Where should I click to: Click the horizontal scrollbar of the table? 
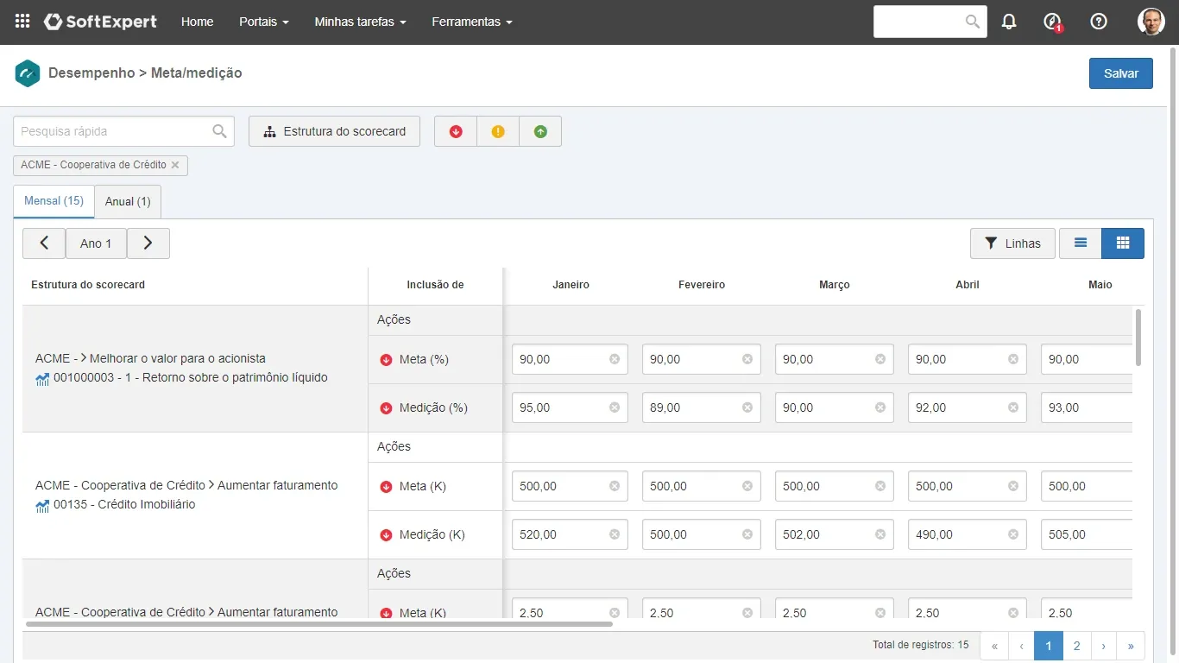pyautogui.click(x=319, y=623)
